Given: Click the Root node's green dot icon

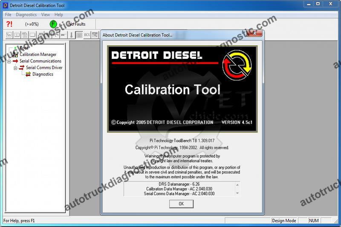Looking at the screenshot, I should (15, 48).
